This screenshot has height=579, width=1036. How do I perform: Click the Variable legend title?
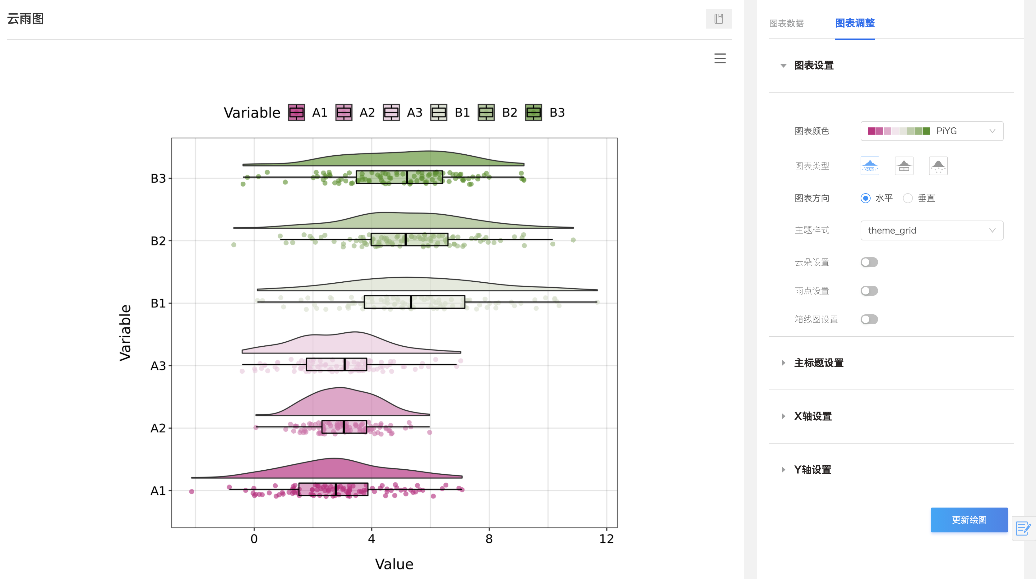tap(252, 113)
